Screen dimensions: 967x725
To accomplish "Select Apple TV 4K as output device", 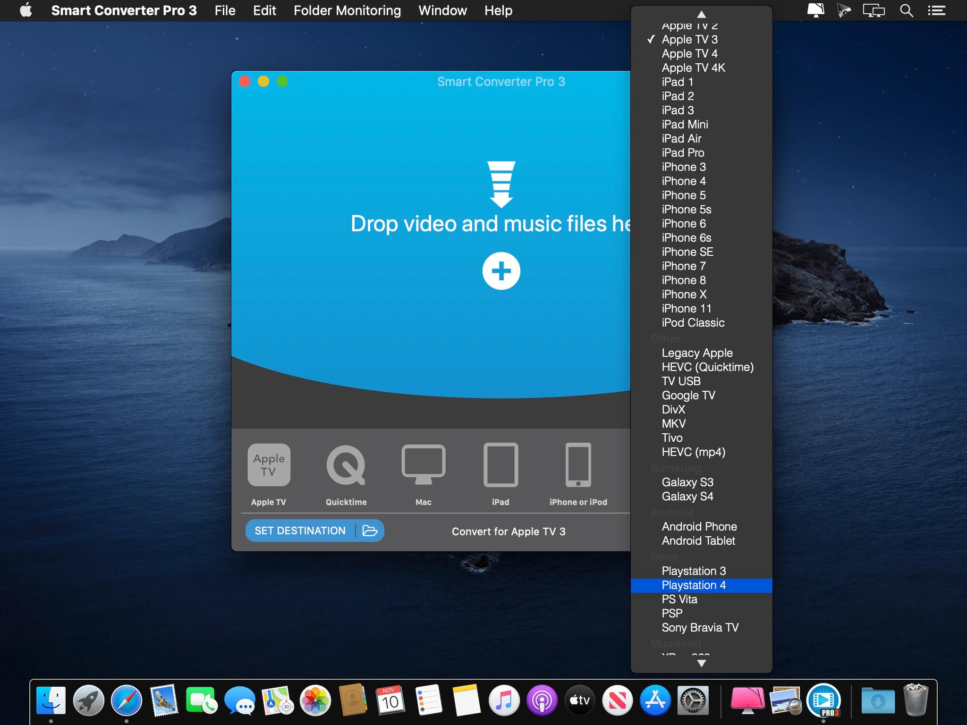I will click(693, 67).
